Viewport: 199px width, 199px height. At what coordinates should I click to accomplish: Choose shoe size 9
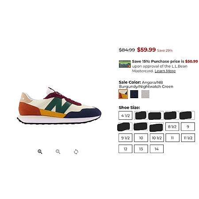pyautogui.click(x=188, y=126)
